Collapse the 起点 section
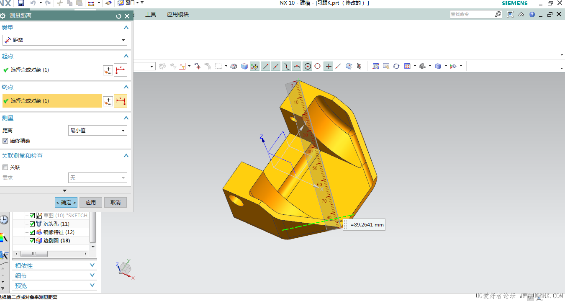The width and height of the screenshot is (565, 301). [x=126, y=56]
